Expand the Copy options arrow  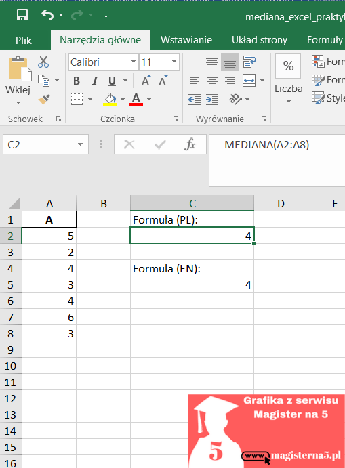click(57, 81)
